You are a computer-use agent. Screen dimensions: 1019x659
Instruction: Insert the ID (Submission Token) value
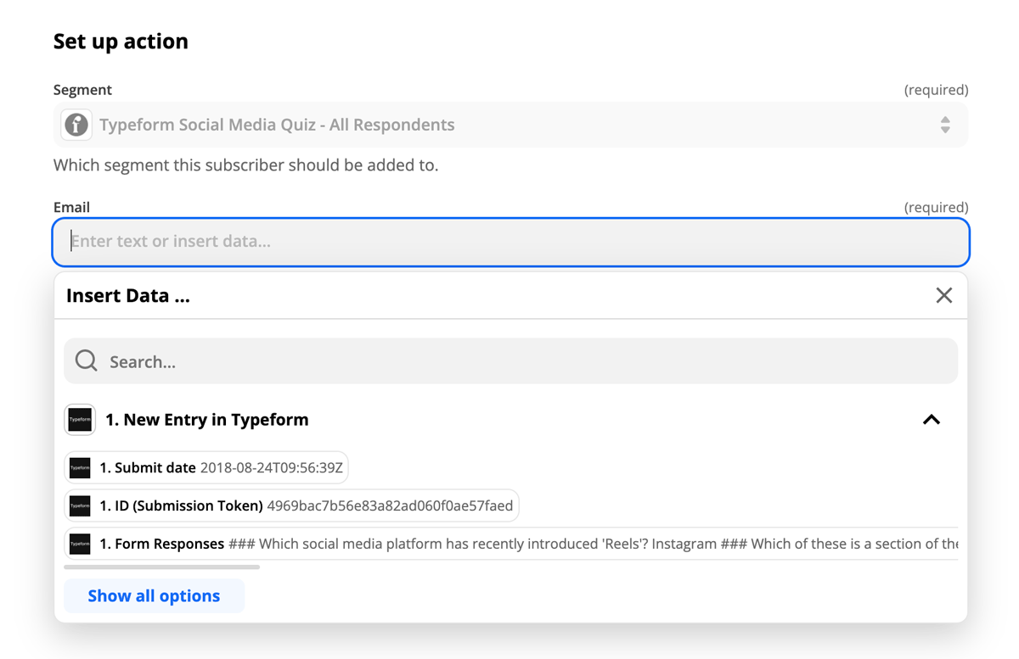click(x=306, y=505)
